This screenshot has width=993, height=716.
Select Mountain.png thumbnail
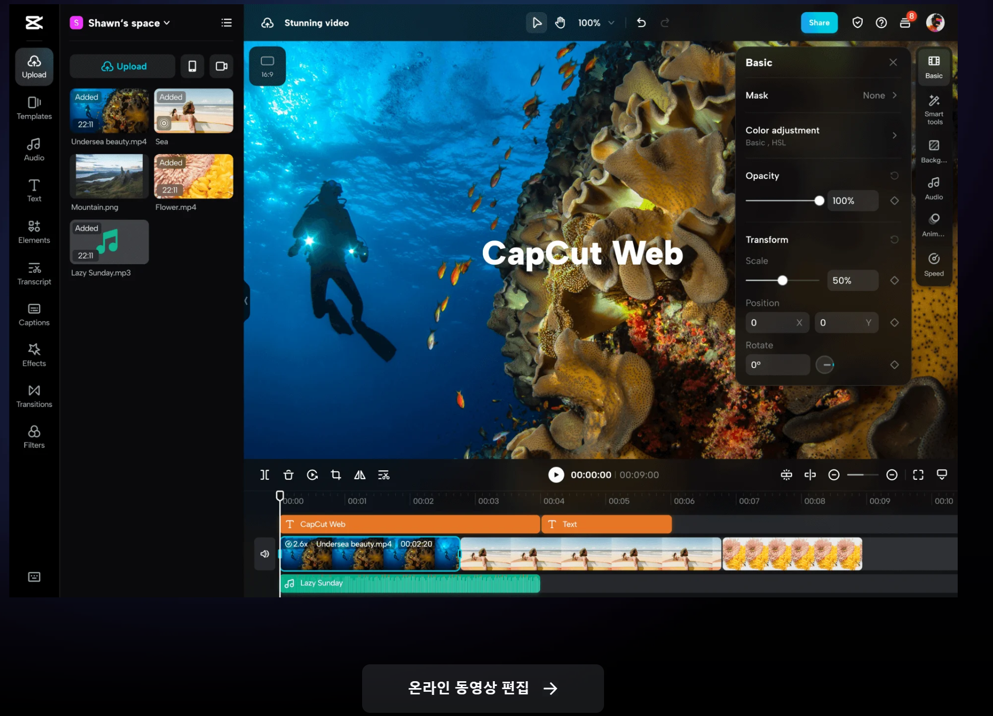click(x=110, y=176)
